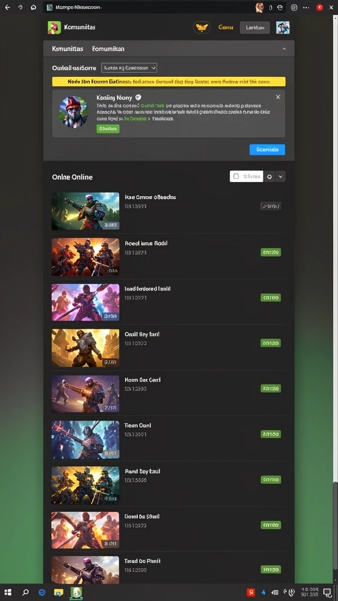Click the red-hat character avatar in card

[75, 112]
